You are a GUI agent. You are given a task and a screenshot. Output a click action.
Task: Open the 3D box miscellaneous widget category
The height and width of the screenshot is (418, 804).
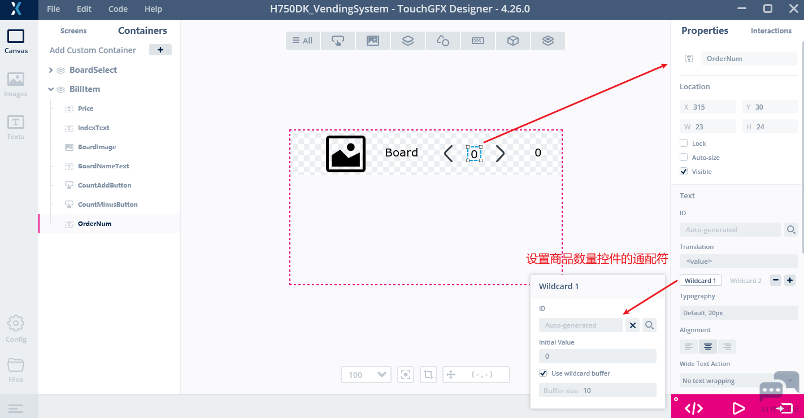513,41
